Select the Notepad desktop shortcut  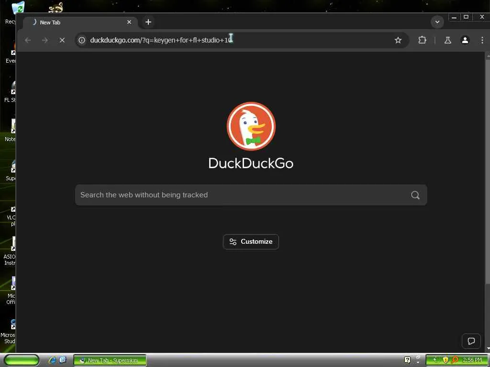tap(11, 130)
